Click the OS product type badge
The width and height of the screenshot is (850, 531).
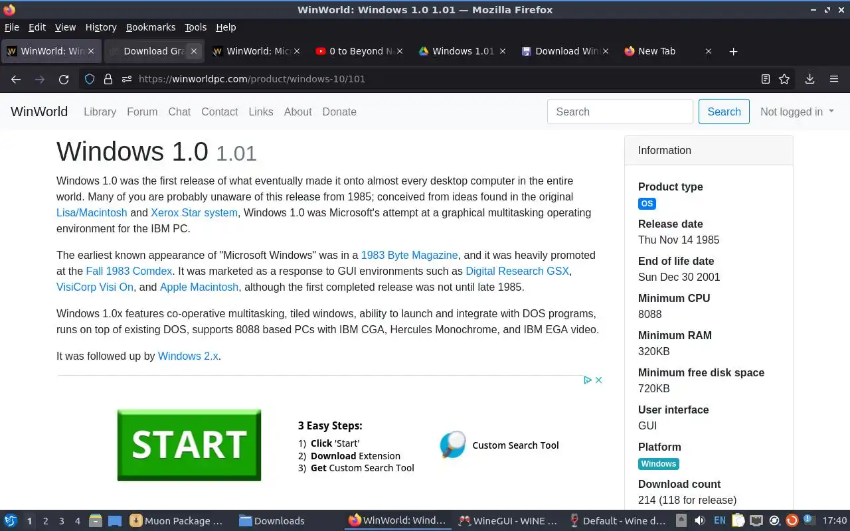coord(647,204)
